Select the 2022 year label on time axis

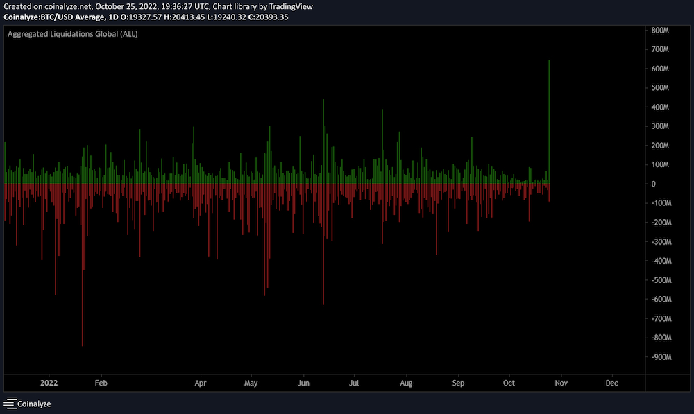49,383
